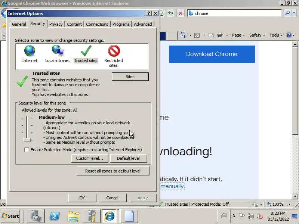This screenshot has height=224, width=299.
Task: Expand the search provider dropdown arrow
Action: [x=294, y=13]
